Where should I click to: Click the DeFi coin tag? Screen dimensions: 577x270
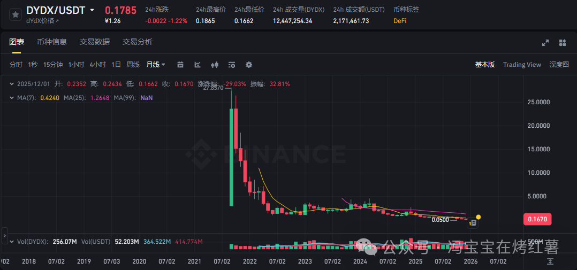click(400, 21)
